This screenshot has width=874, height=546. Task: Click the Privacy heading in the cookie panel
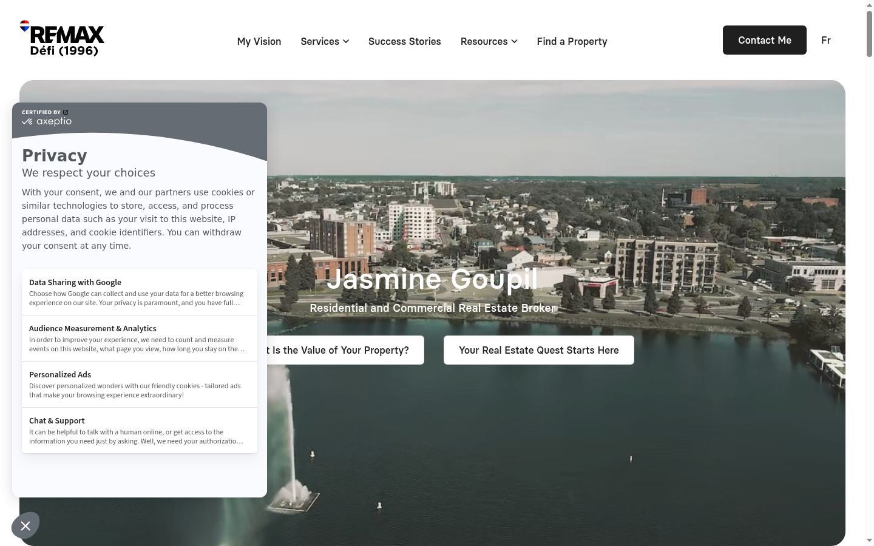(x=55, y=156)
